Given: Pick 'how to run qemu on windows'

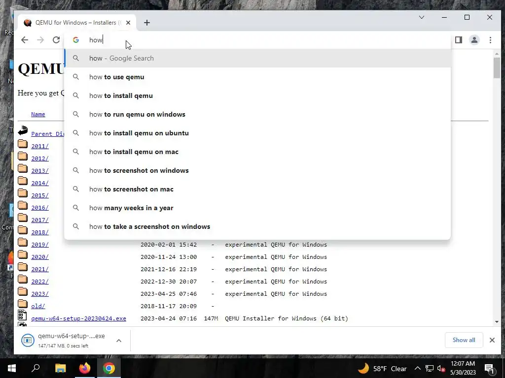Looking at the screenshot, I should point(257,114).
